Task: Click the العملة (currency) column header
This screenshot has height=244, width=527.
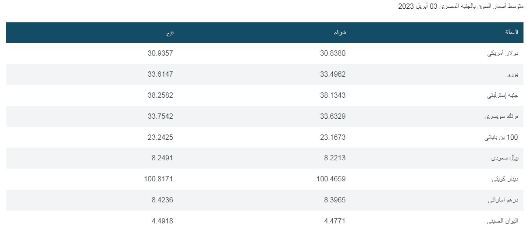Action: [511, 32]
